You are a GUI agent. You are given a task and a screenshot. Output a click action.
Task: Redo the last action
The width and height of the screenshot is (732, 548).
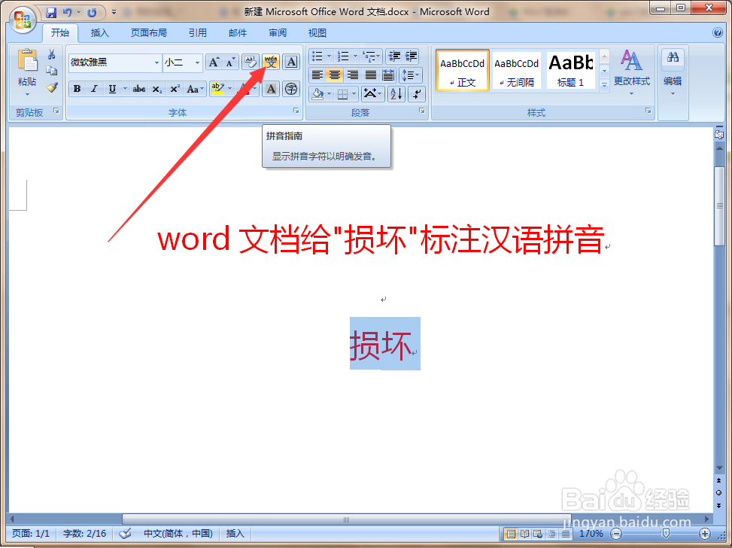92,13
